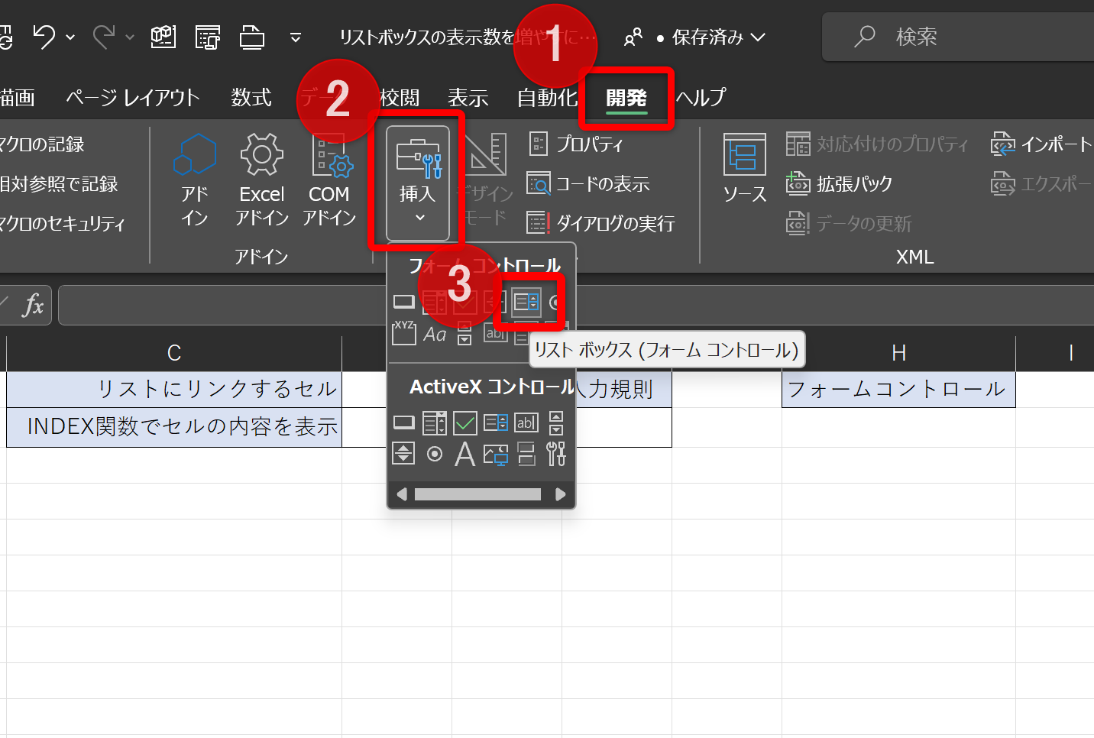Open ActiveX More Controls tools icon
Screen dimensions: 1094x738
(556, 454)
